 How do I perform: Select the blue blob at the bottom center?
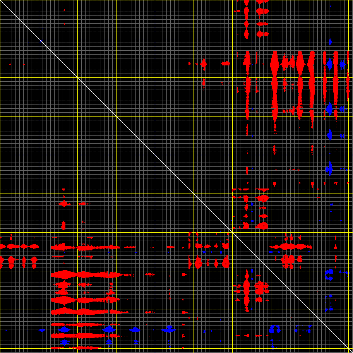coord(169,330)
